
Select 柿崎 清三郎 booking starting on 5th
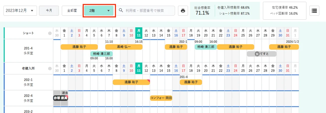(x=102, y=54)
